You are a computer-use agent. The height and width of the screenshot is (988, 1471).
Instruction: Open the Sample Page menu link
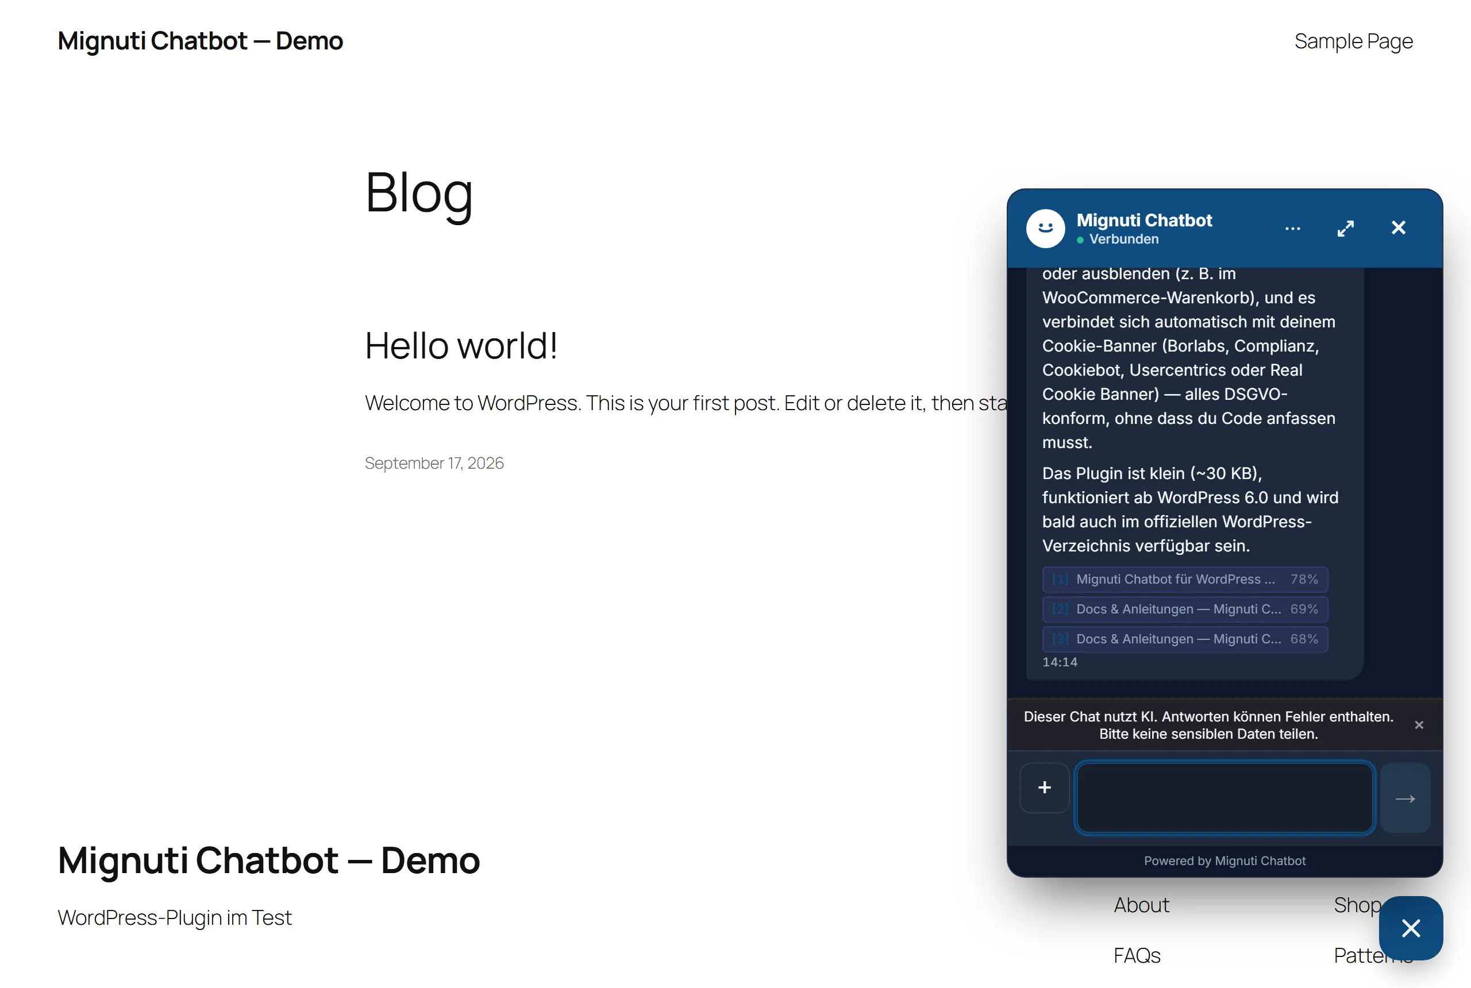click(x=1353, y=41)
